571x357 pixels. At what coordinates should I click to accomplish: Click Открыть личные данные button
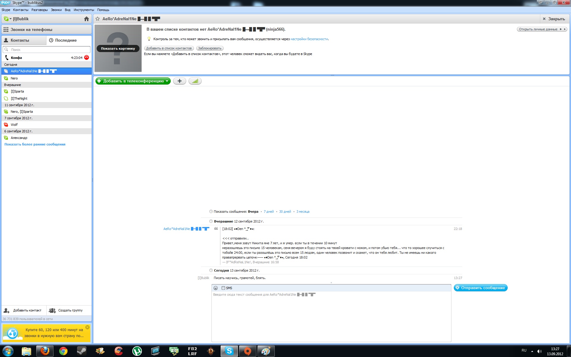542,29
